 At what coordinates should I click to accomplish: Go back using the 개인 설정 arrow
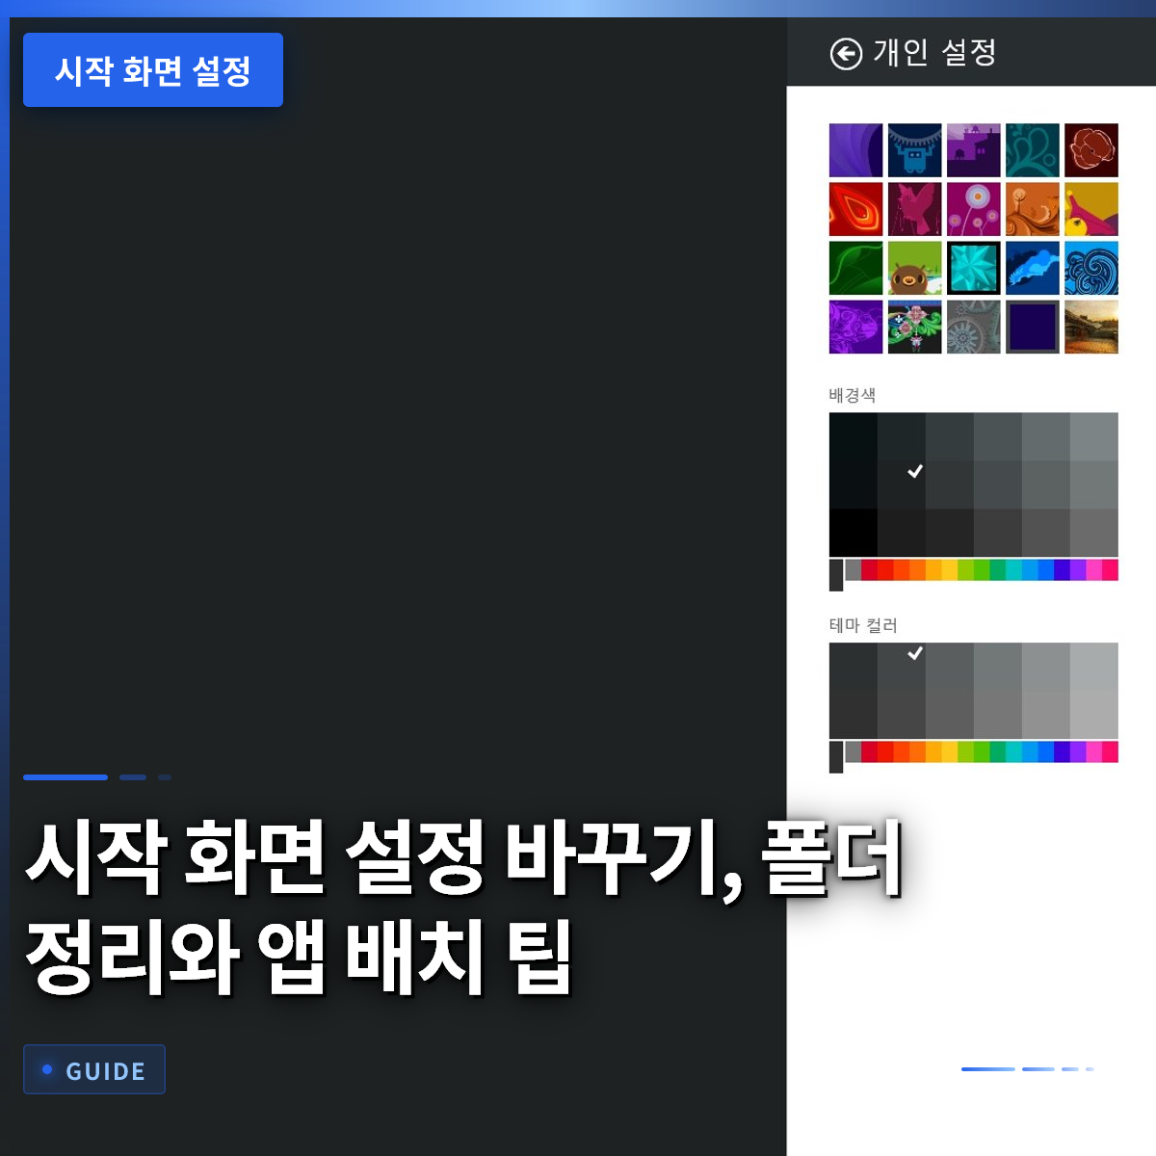pos(846,54)
